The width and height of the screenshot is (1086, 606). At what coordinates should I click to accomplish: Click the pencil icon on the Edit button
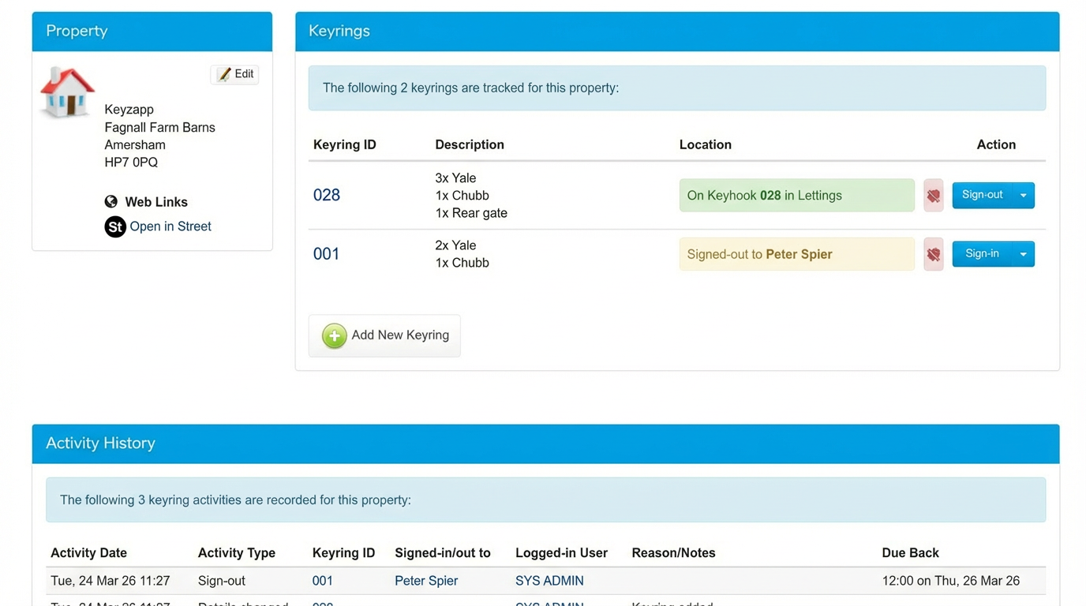click(224, 74)
